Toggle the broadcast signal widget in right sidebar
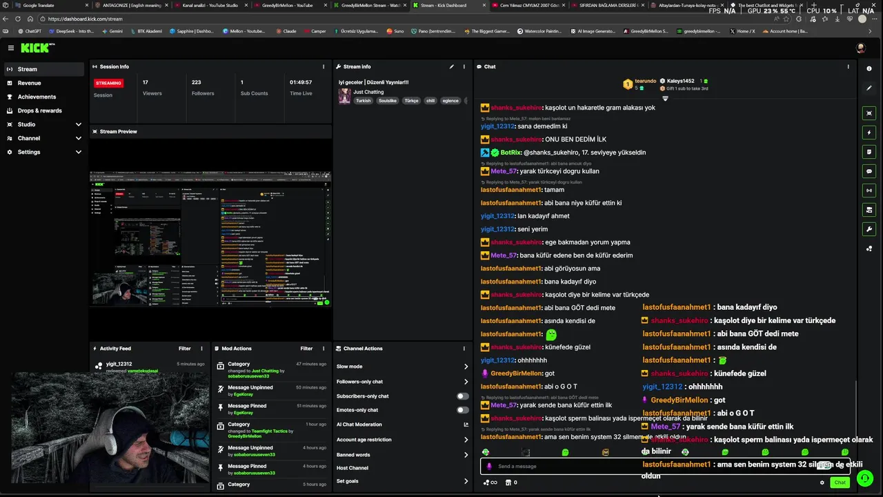 tap(869, 191)
